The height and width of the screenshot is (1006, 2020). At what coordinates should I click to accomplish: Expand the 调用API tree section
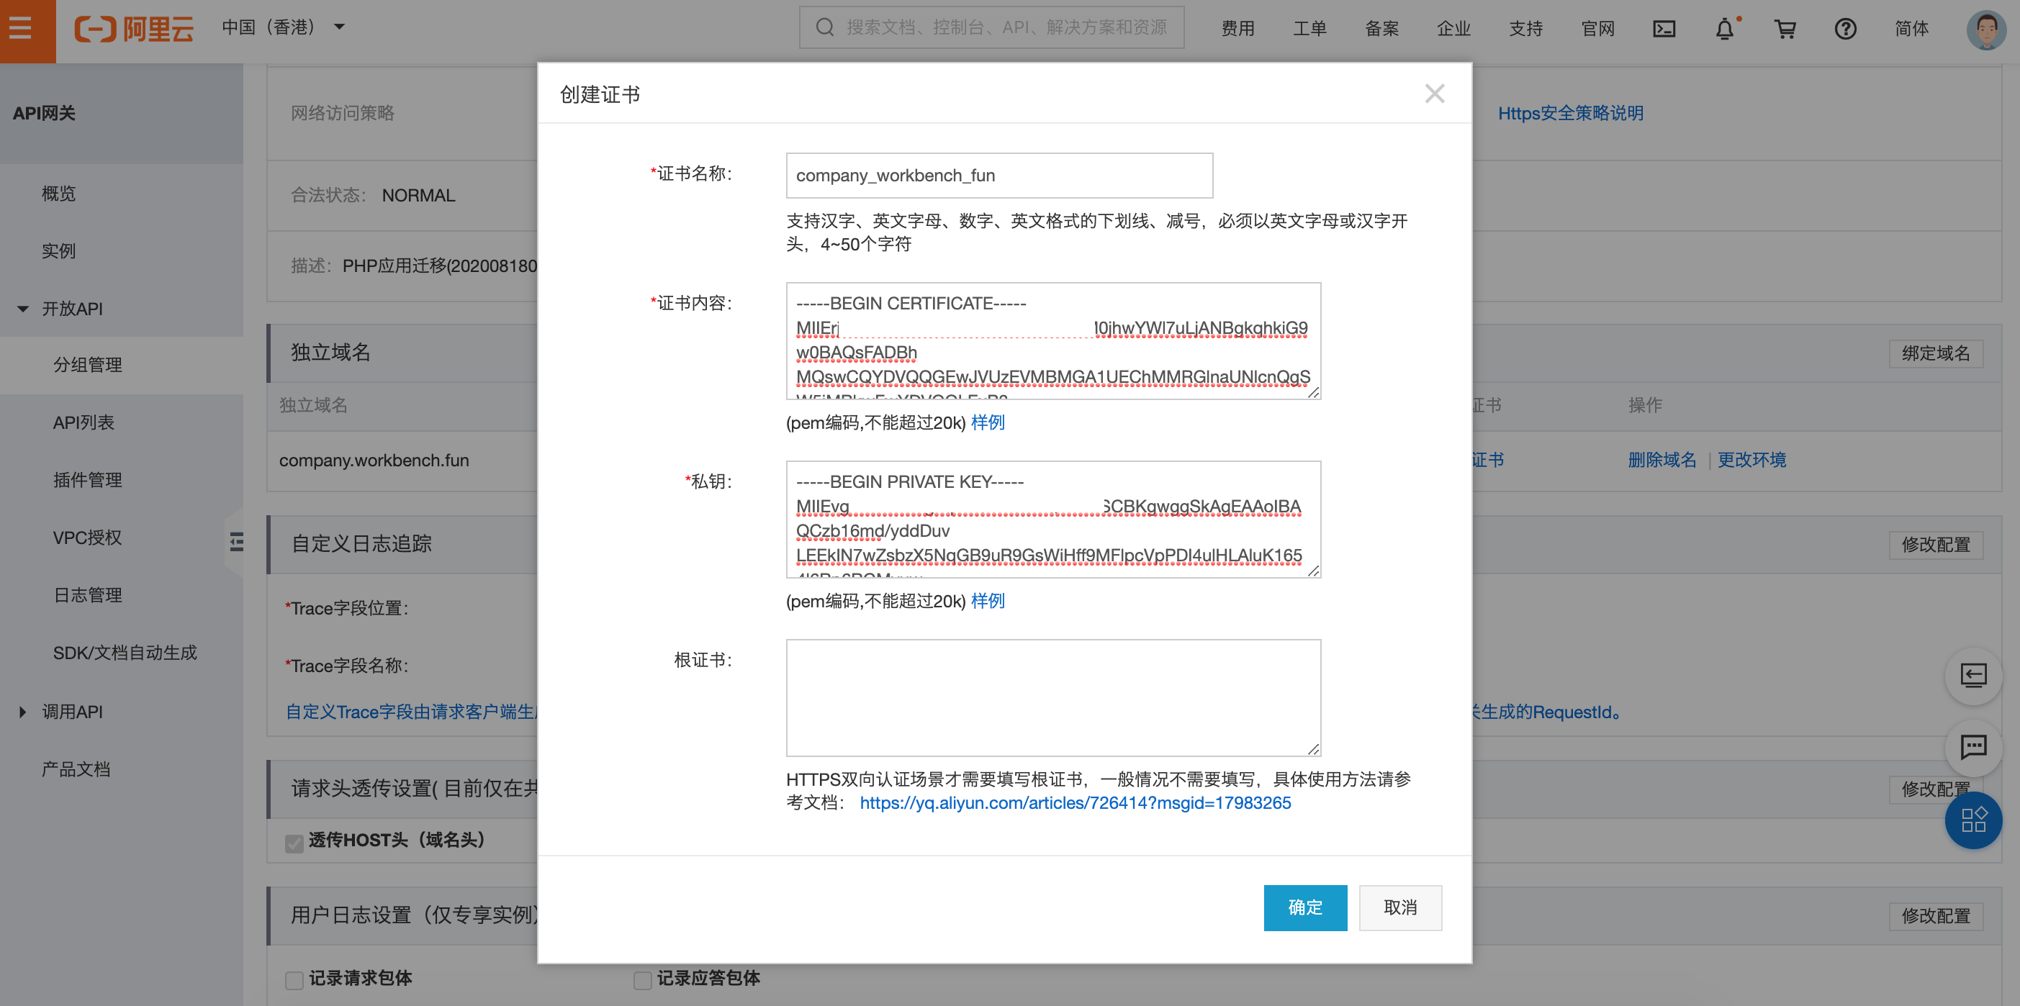tap(23, 711)
